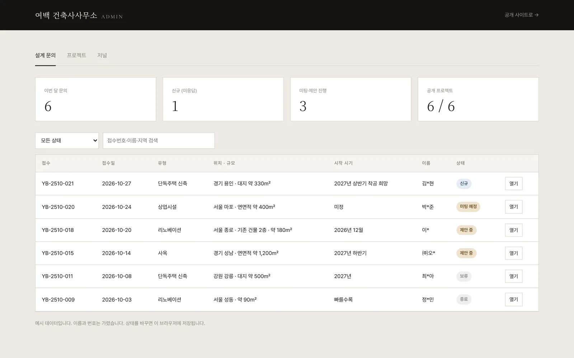Click the 접수일 column header
This screenshot has height=358, width=574.
point(108,163)
